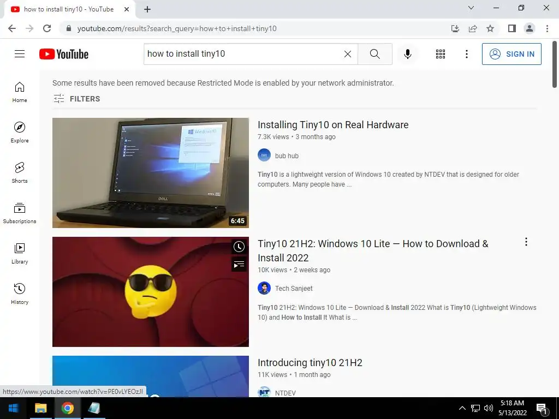Go back in Chrome
The height and width of the screenshot is (419, 559).
click(x=12, y=28)
